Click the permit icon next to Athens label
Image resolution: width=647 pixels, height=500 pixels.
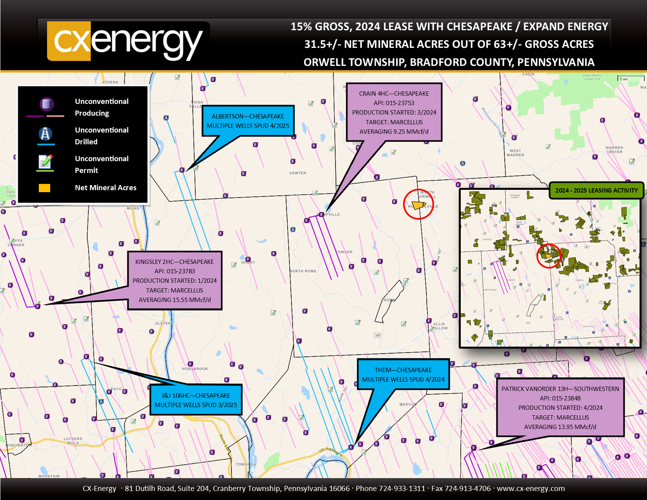click(178, 77)
